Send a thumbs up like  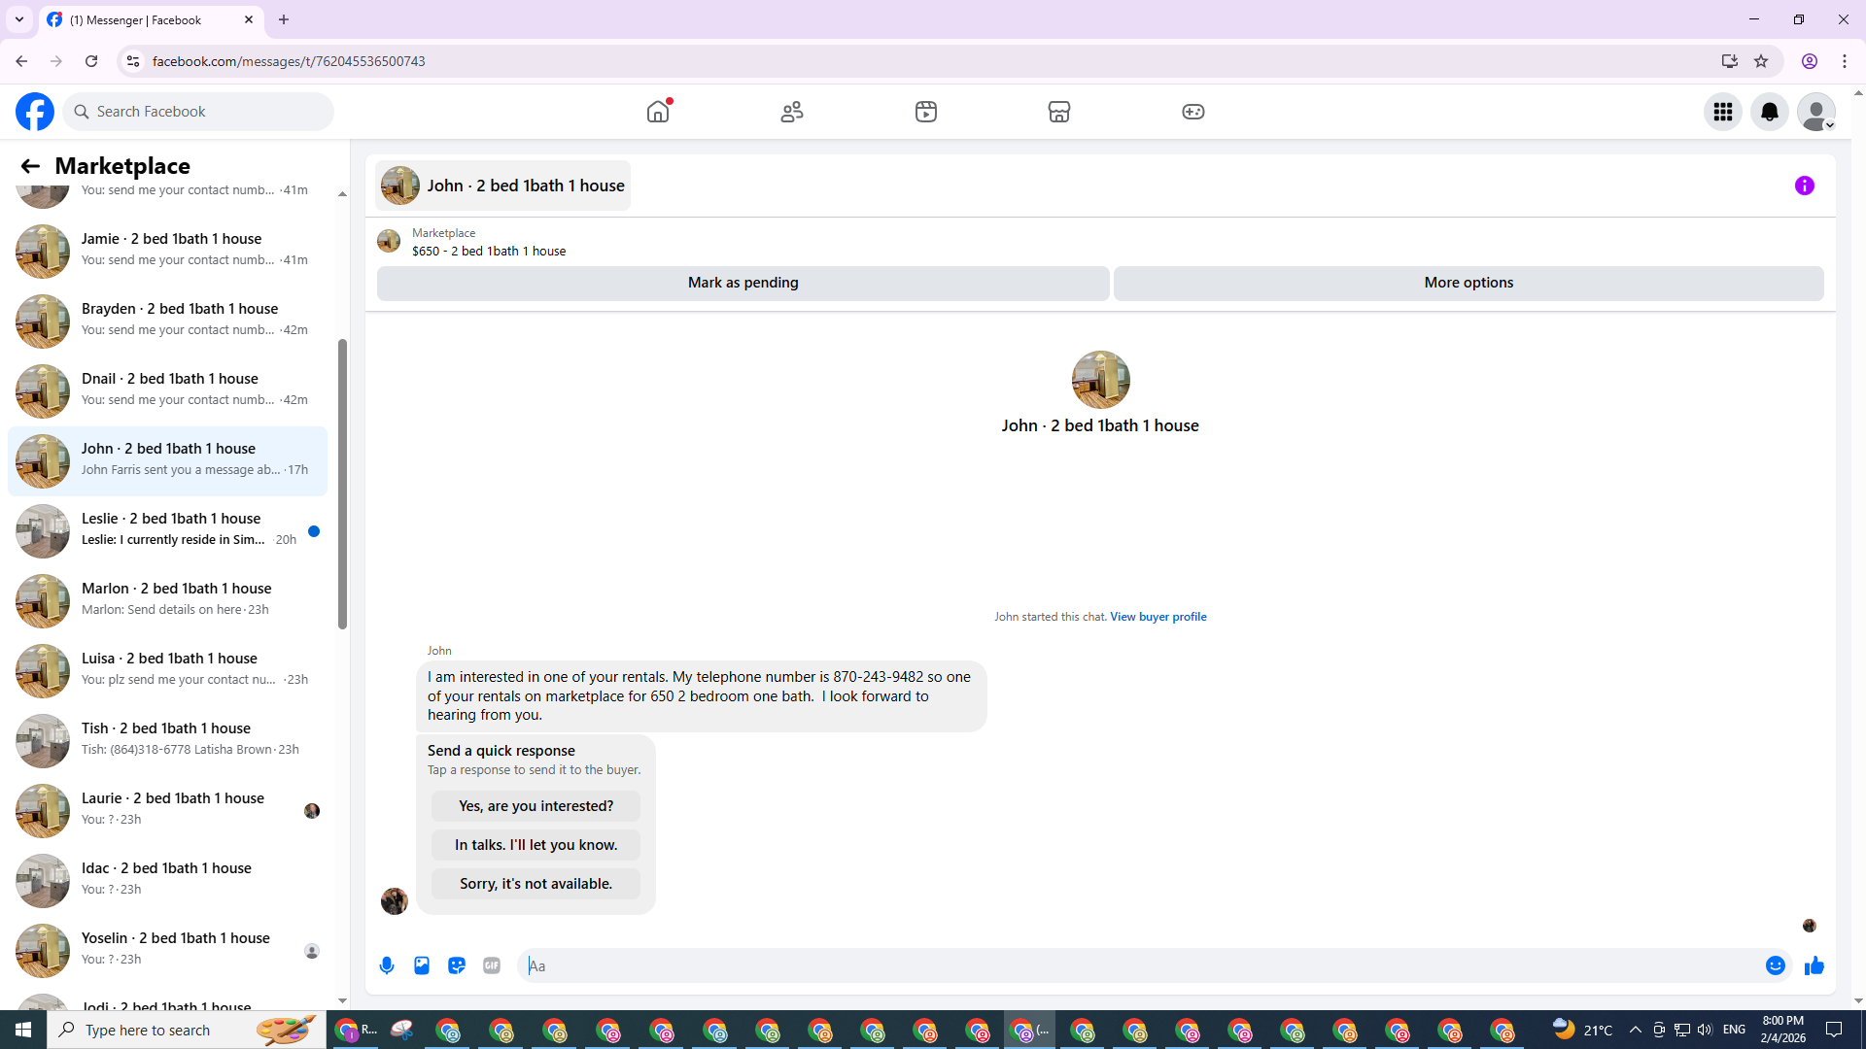tap(1814, 965)
